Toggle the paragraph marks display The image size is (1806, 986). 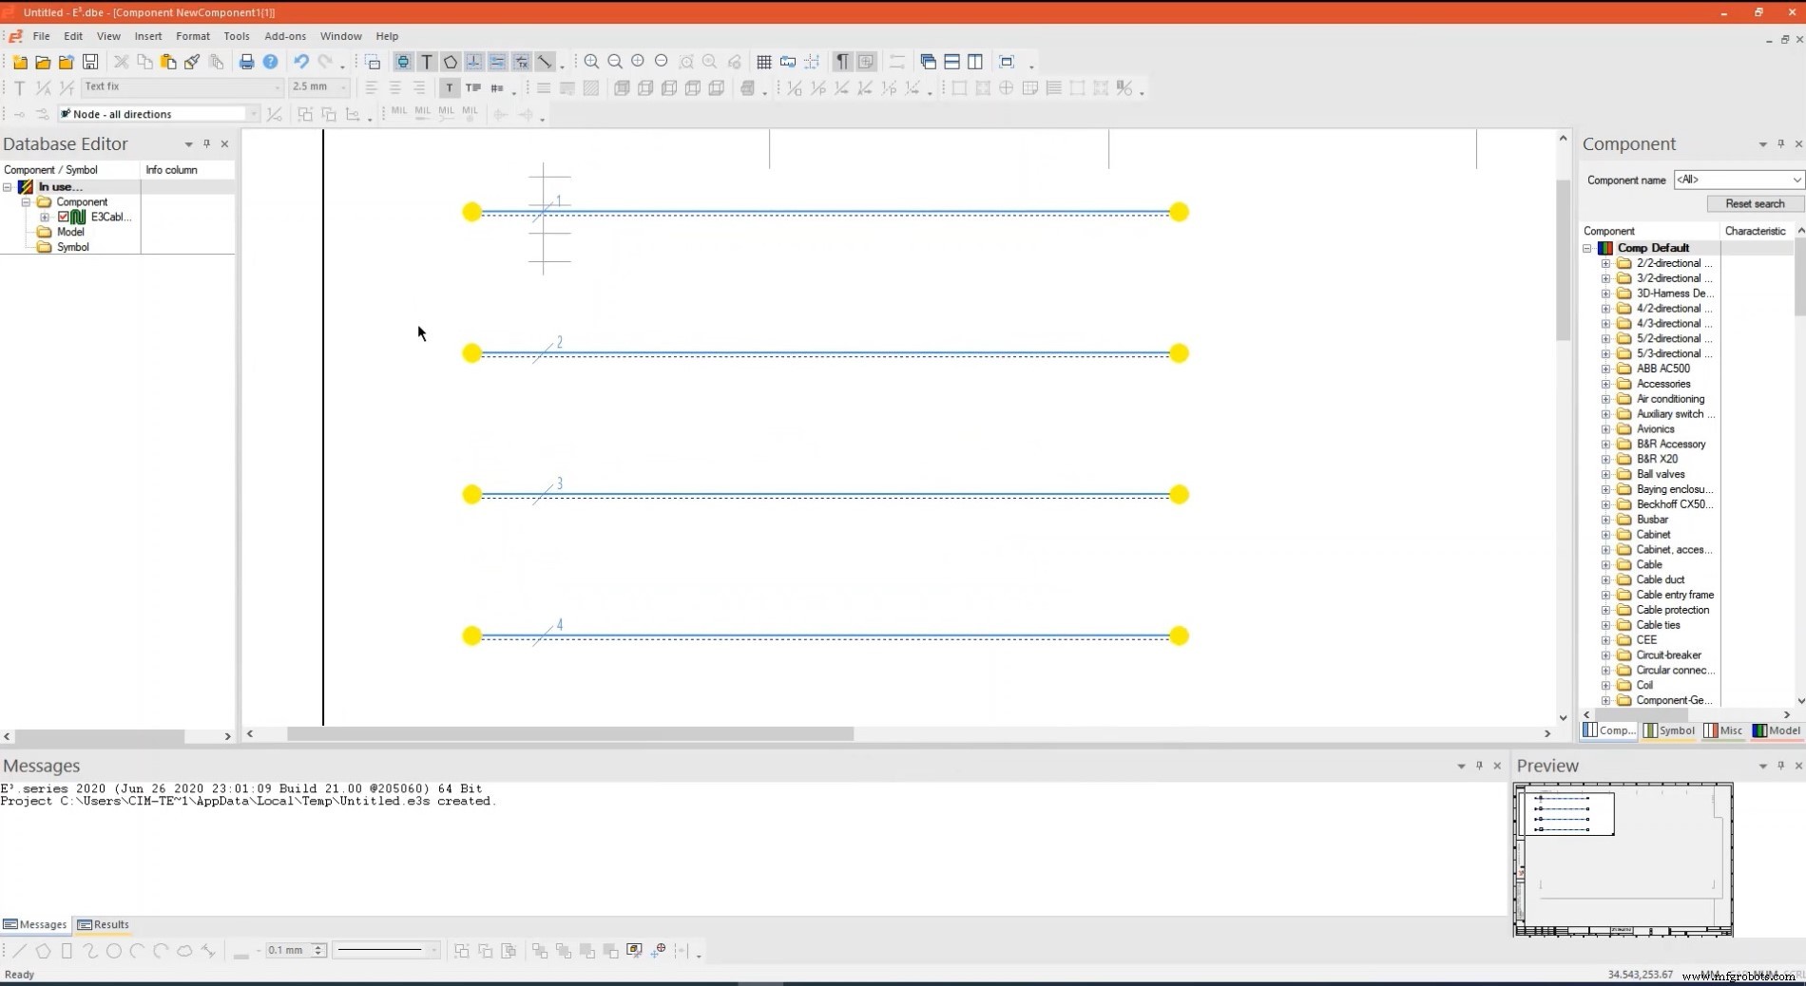click(842, 62)
